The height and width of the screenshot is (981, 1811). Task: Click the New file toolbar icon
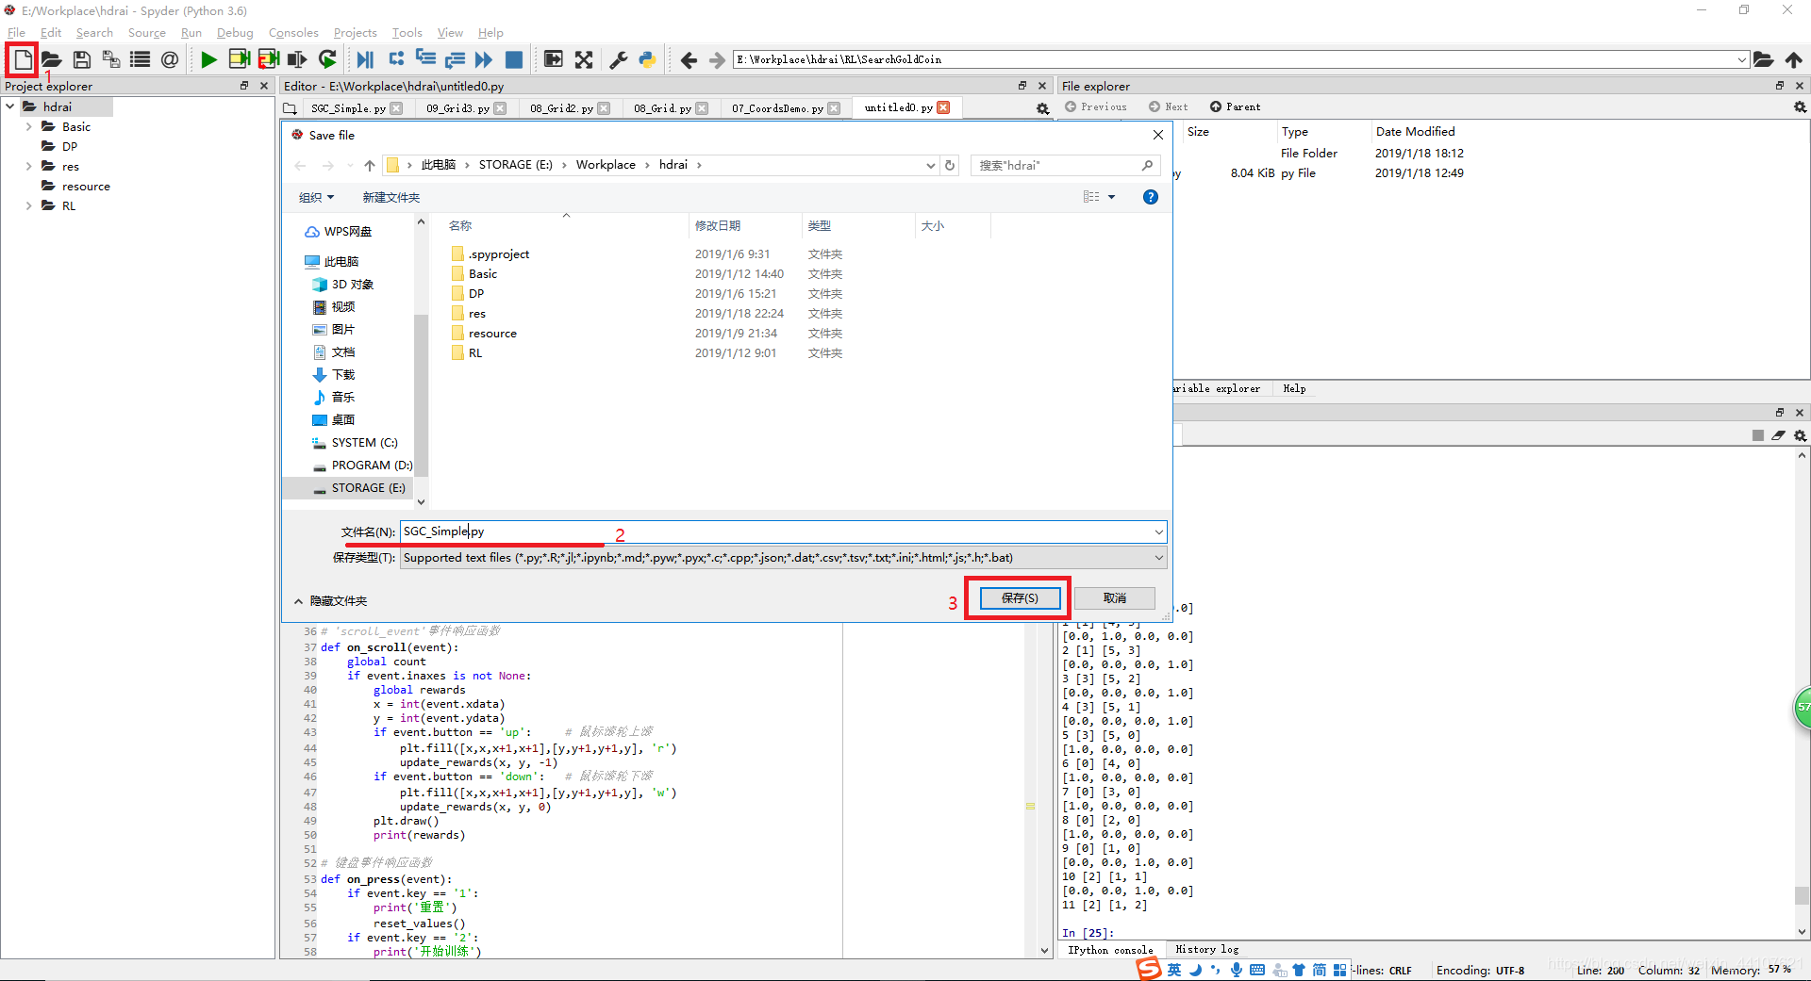click(x=22, y=60)
